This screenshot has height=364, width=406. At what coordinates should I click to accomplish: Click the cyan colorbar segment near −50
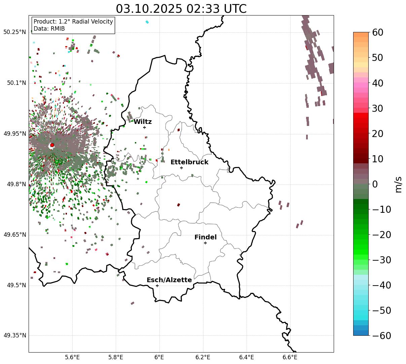(361, 312)
